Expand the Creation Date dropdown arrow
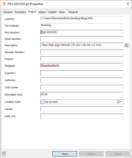This screenshot has width=132, height=158. (121, 102)
